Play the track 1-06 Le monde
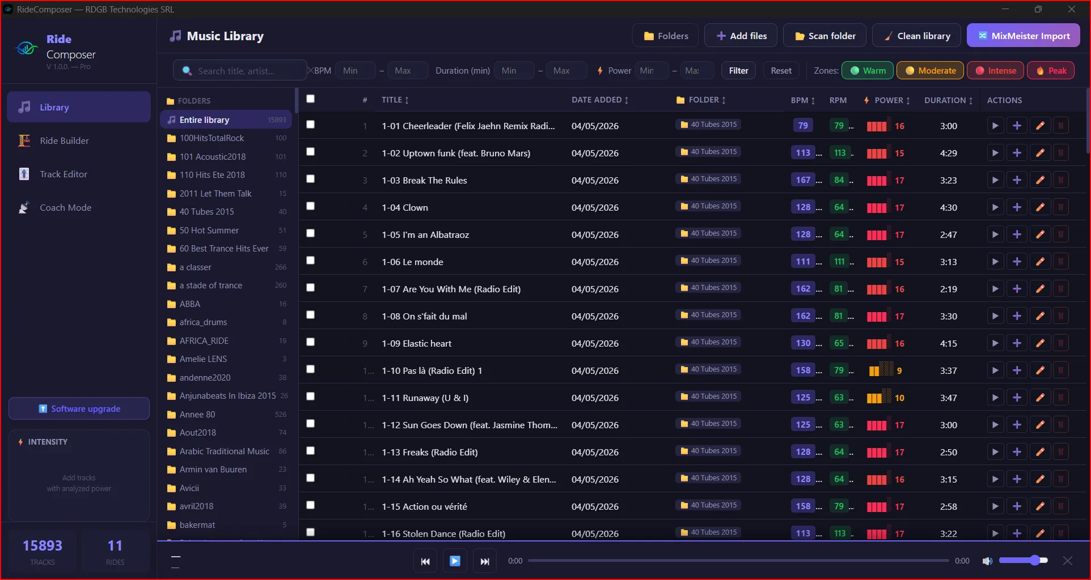The width and height of the screenshot is (1091, 580). (x=995, y=262)
